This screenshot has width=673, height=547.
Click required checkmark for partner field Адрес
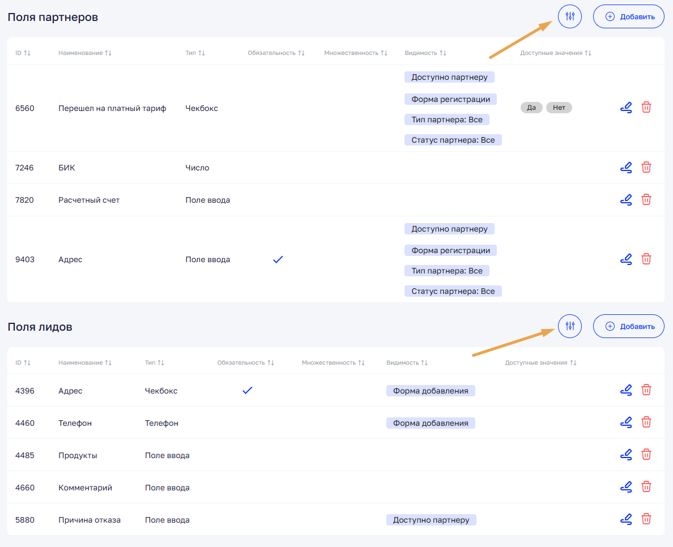point(278,259)
